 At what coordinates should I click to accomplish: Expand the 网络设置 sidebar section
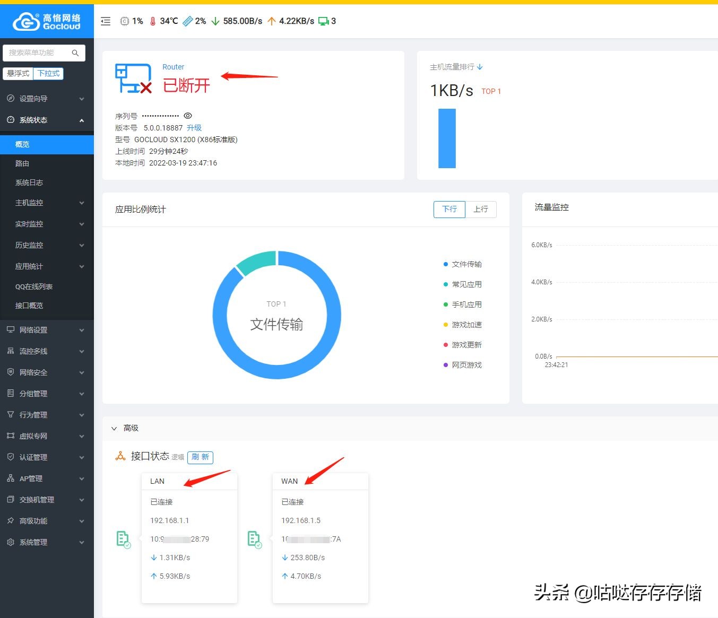tap(47, 329)
